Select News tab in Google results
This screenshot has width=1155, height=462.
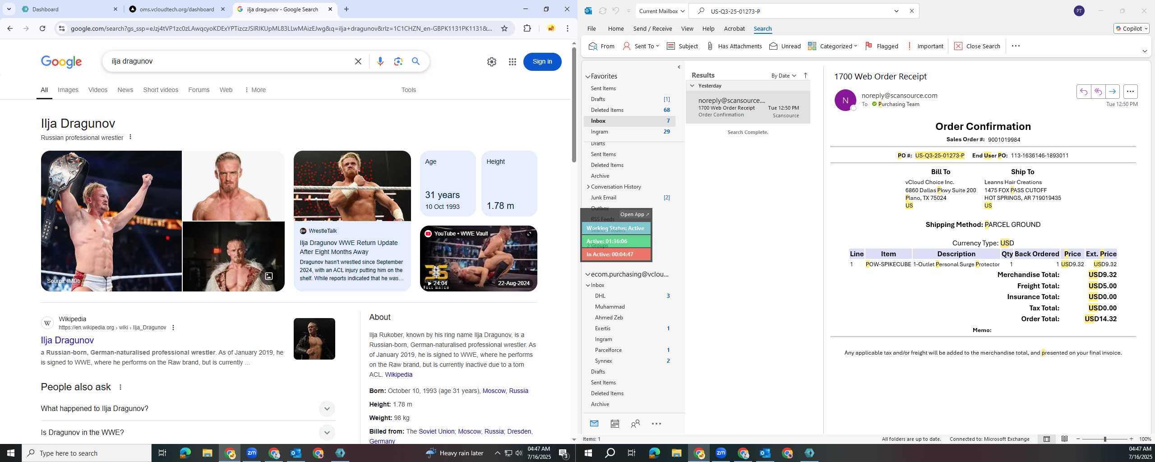pos(125,90)
